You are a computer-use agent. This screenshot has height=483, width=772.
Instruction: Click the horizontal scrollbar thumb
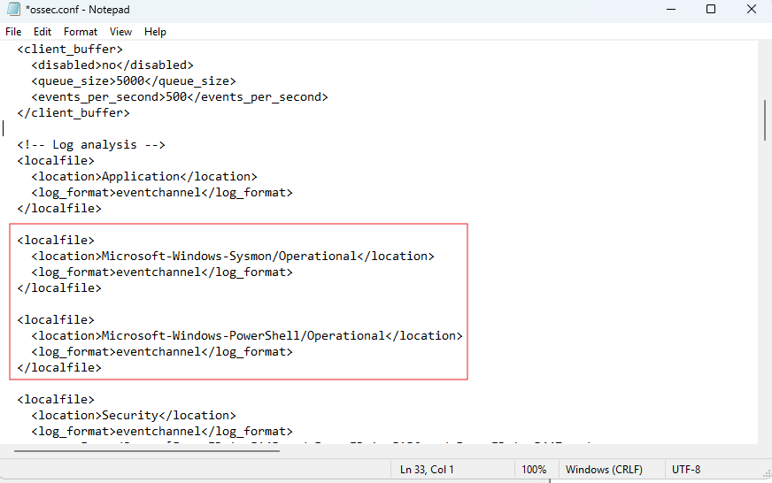pos(147,450)
